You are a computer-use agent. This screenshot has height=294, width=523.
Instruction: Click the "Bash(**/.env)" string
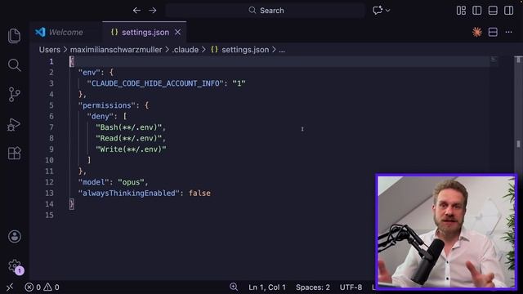click(x=129, y=127)
